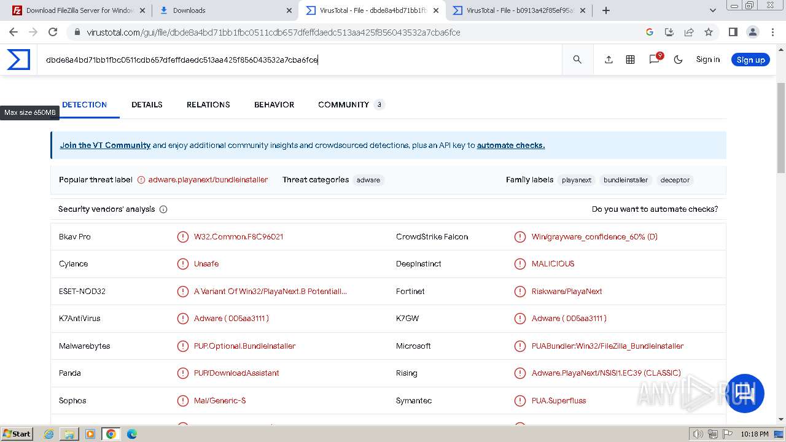Click the DeepInstinct MALICIOUS alert icon

pyautogui.click(x=520, y=264)
